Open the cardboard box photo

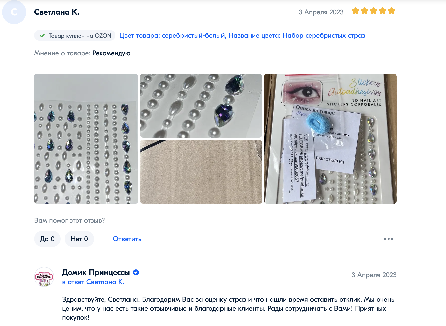click(201, 172)
